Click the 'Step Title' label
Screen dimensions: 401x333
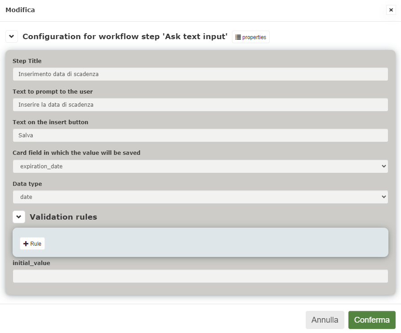coord(27,61)
